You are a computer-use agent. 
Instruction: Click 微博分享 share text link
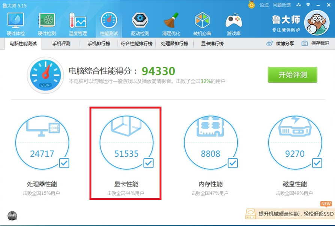pyautogui.click(x=285, y=43)
